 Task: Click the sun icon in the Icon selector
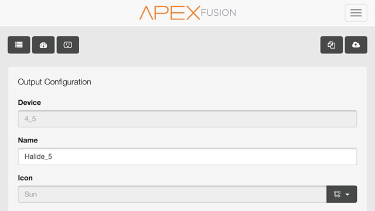(337, 194)
